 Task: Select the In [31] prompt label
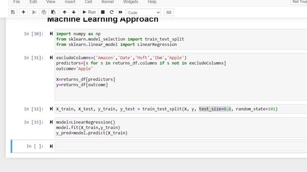34,58
